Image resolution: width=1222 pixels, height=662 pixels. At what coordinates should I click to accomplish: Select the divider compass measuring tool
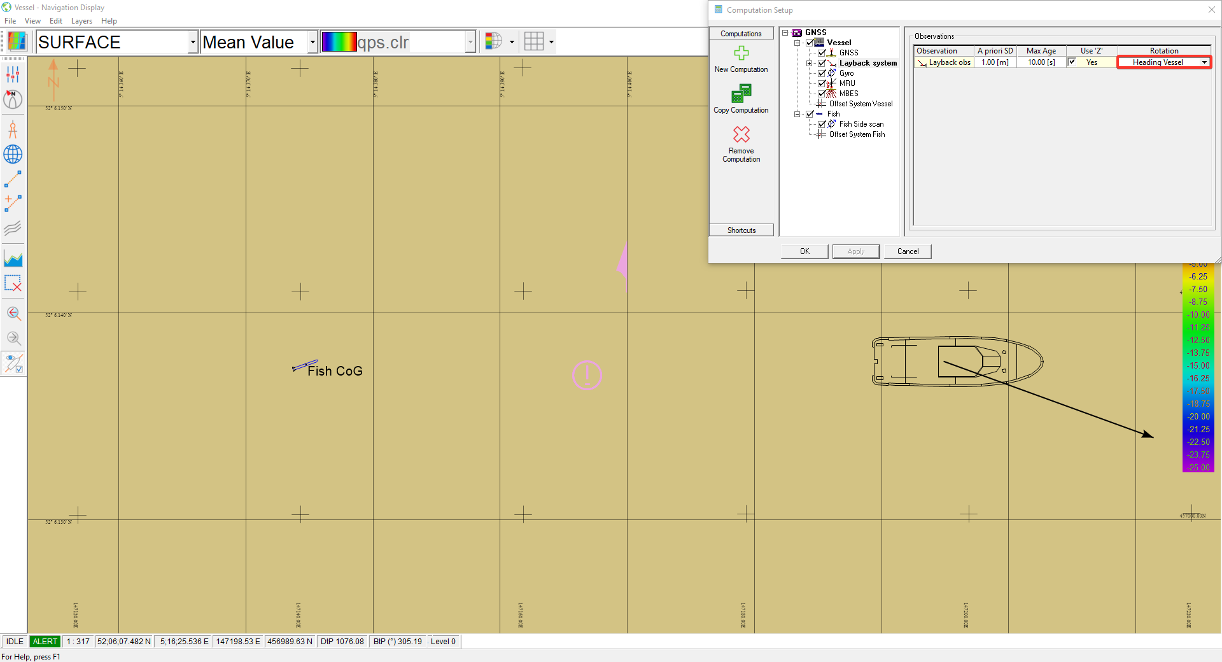coord(13,130)
